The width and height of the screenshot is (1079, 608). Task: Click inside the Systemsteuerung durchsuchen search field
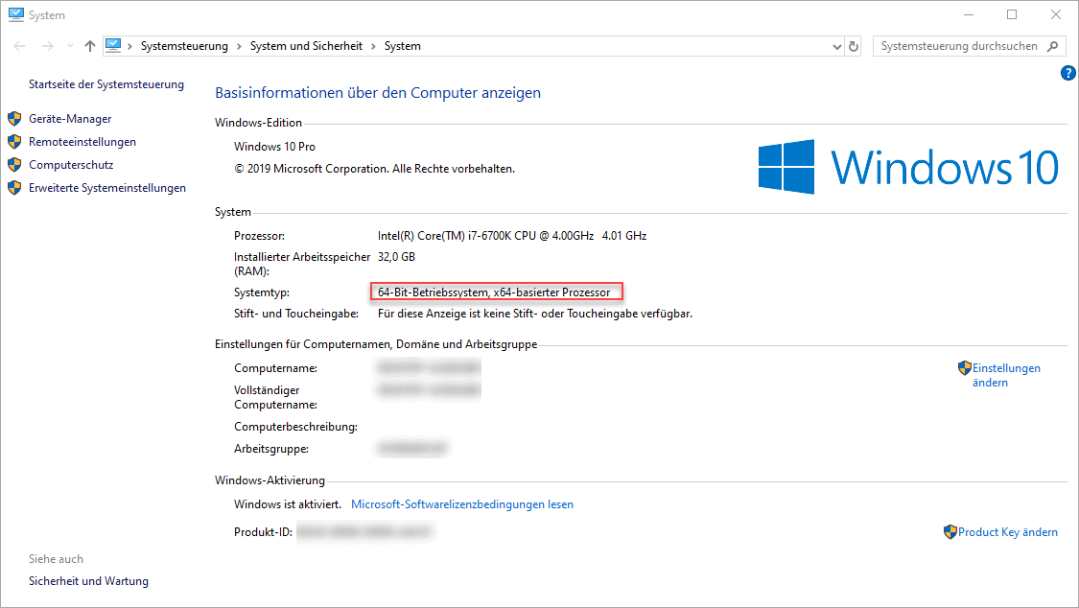pos(959,45)
